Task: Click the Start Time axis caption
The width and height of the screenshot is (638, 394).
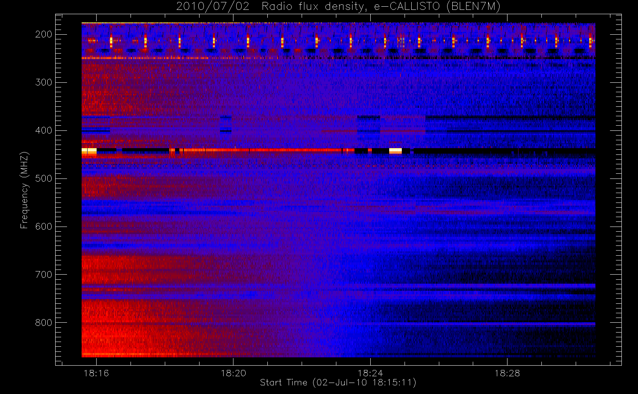Action: pos(338,383)
